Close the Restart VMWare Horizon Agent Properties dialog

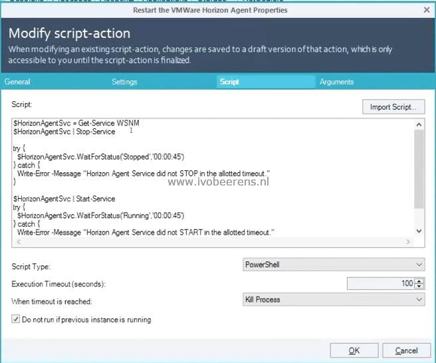click(x=427, y=10)
